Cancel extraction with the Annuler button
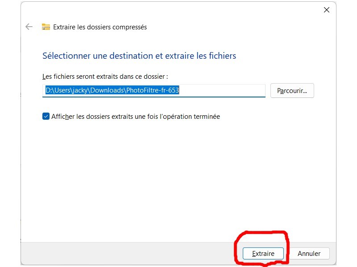The width and height of the screenshot is (357, 267). point(309,254)
